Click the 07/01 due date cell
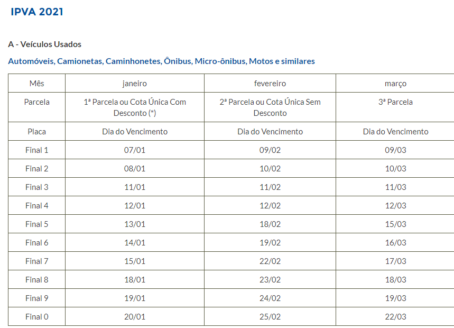The height and width of the screenshot is (328, 454). [135, 150]
